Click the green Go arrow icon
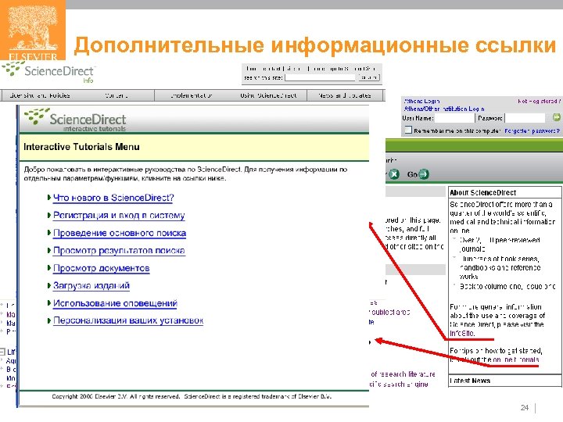The width and height of the screenshot is (563, 422). pyautogui.click(x=424, y=174)
